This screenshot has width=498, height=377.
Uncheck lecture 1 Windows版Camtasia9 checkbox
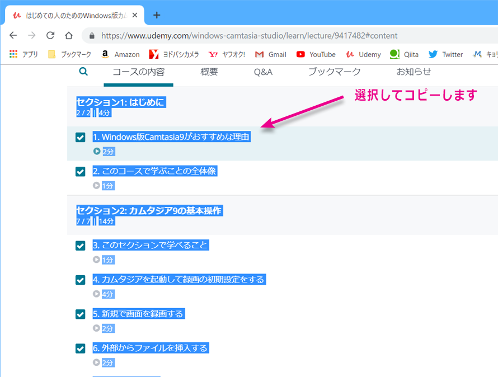pyautogui.click(x=81, y=137)
